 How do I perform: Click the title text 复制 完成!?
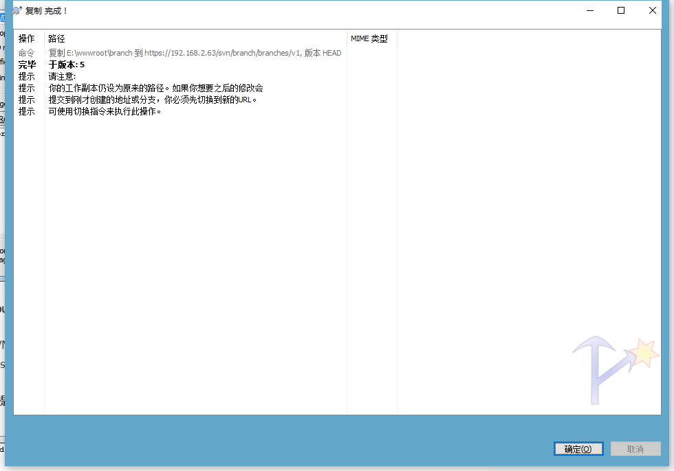[x=47, y=11]
